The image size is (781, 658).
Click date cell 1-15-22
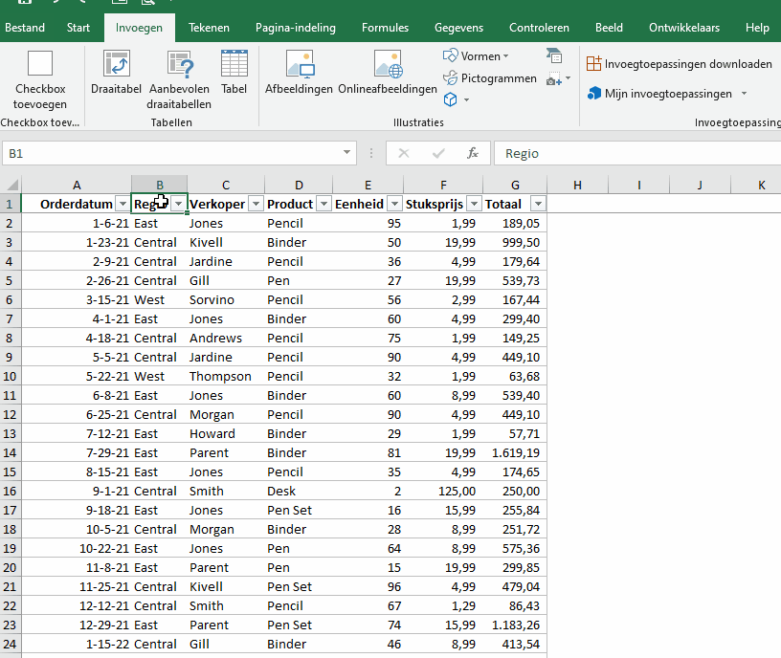(77, 644)
